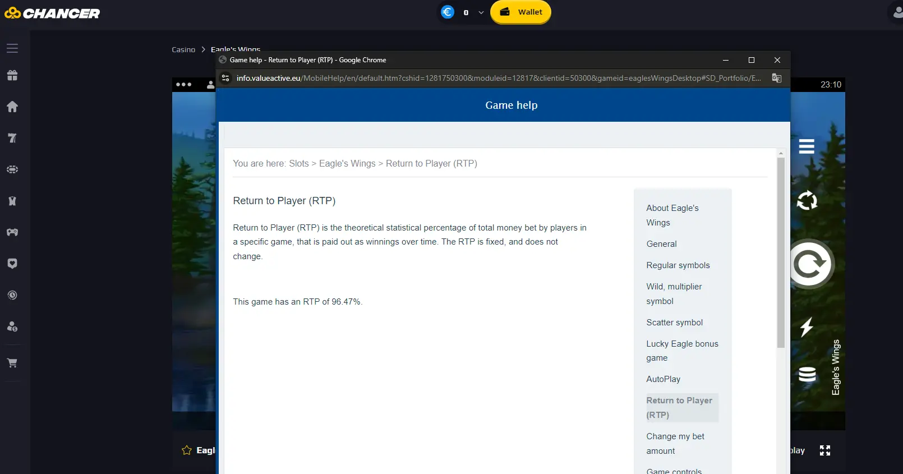Click translate page icon in address bar
The width and height of the screenshot is (903, 474).
(x=777, y=78)
